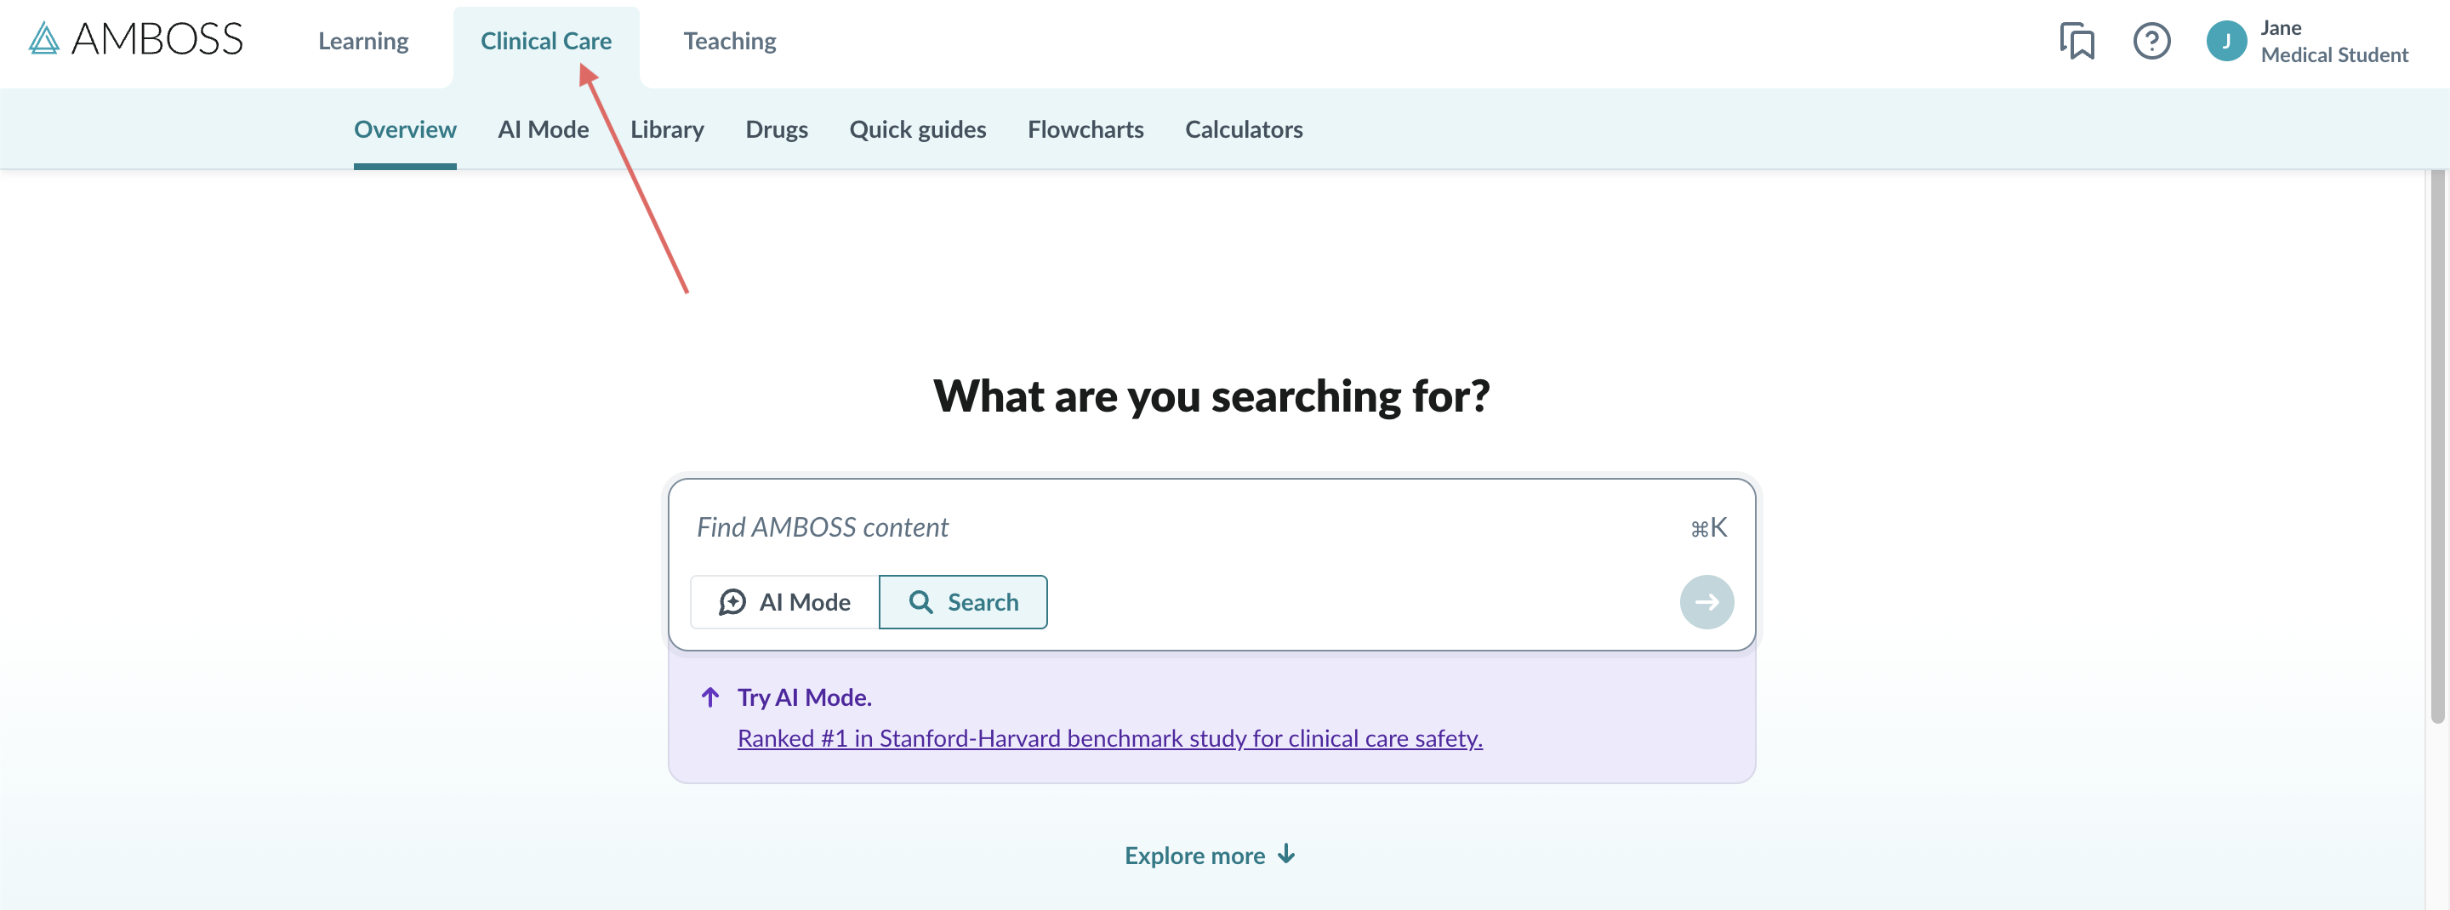
Task: Open the help question mark icon
Action: pos(2151,41)
